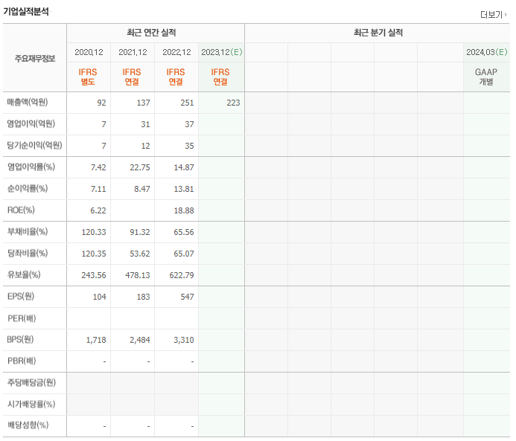This screenshot has height=441, width=516.
Task: Select the 당좌비율(%) row label
Action: tap(28, 254)
